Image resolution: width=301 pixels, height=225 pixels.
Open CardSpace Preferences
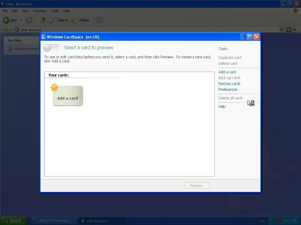pyautogui.click(x=228, y=90)
